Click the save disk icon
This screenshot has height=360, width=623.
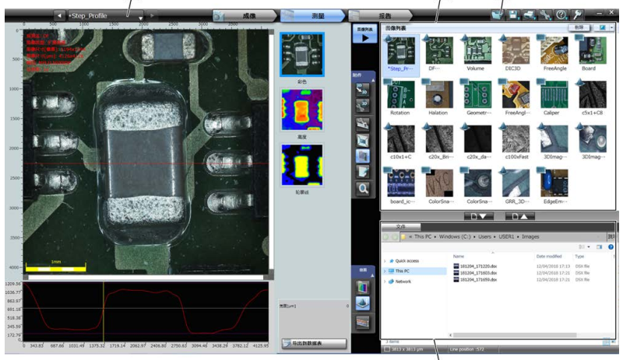[512, 15]
